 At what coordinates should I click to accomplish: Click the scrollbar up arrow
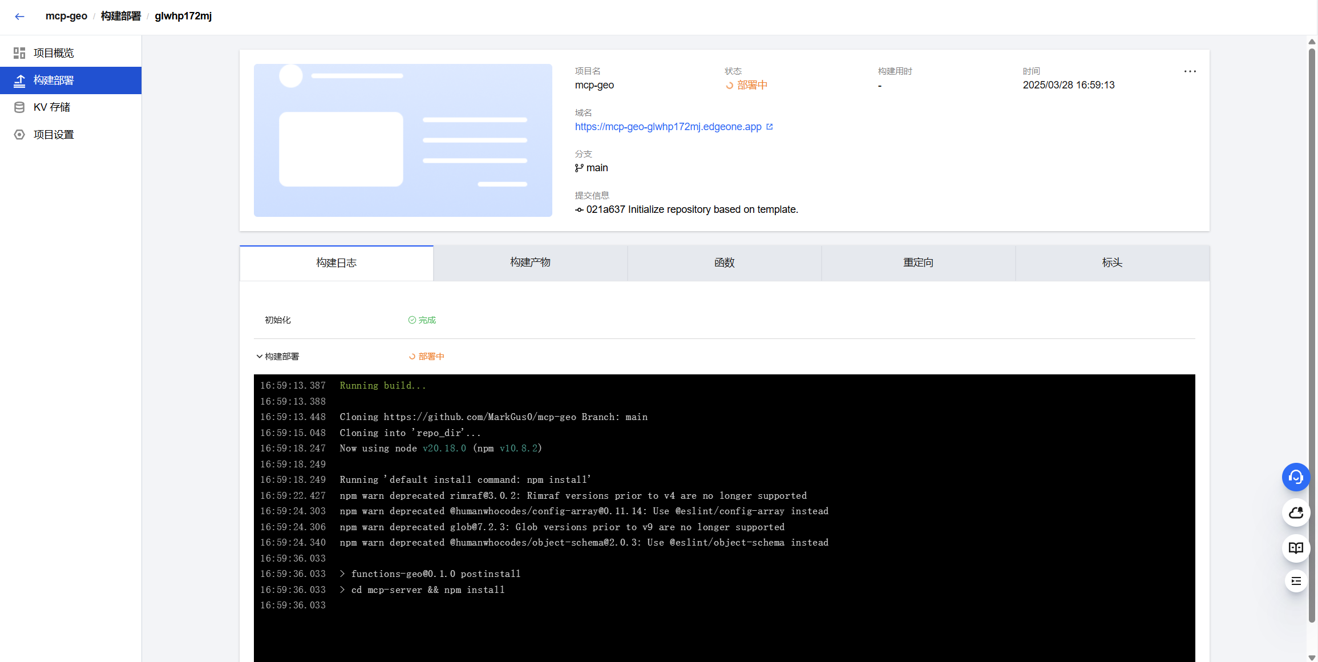click(1311, 42)
